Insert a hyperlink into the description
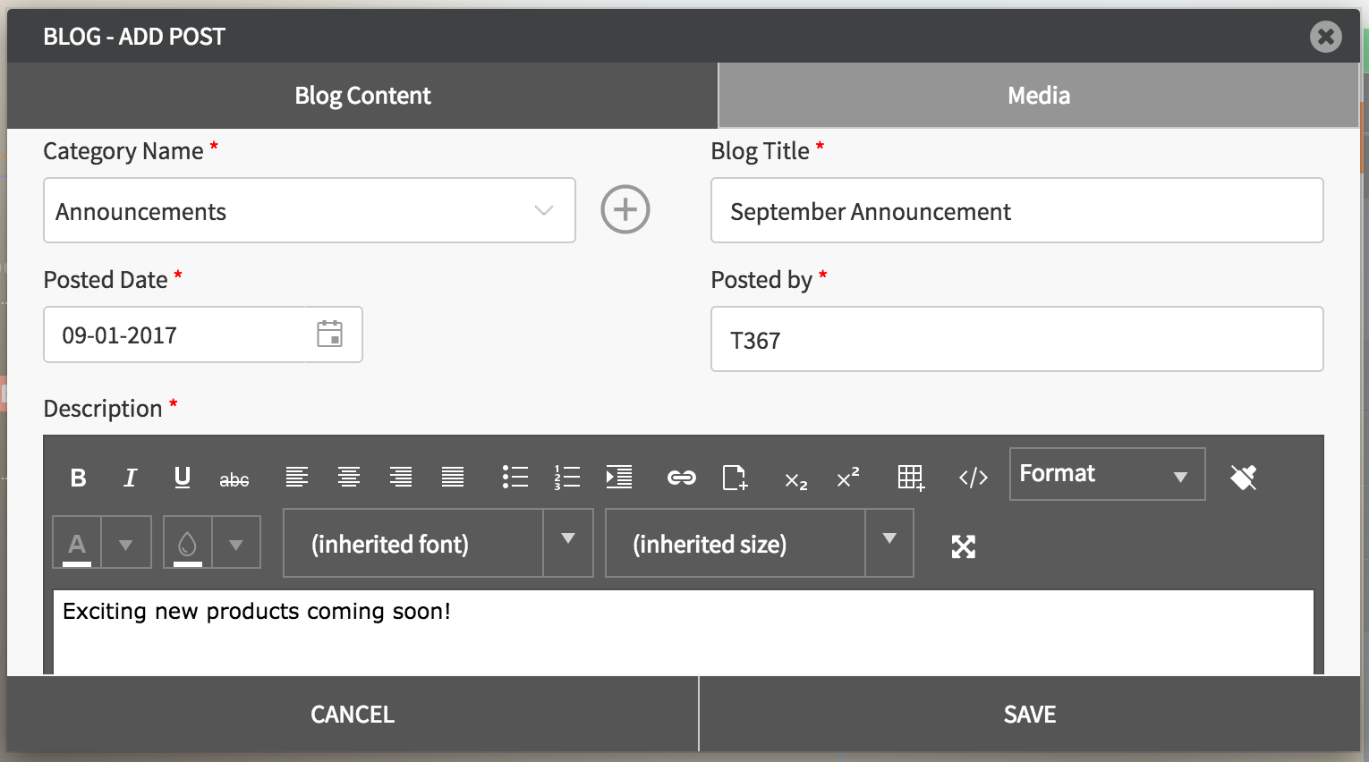Image resolution: width=1369 pixels, height=762 pixels. coord(681,478)
